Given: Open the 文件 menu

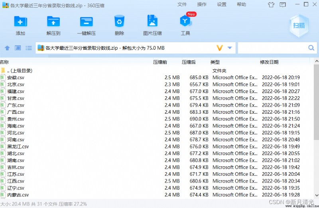Looking at the screenshot, I should point(182,4).
